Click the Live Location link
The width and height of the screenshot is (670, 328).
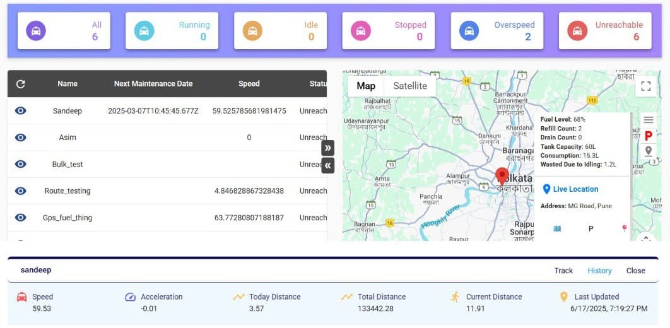click(575, 189)
